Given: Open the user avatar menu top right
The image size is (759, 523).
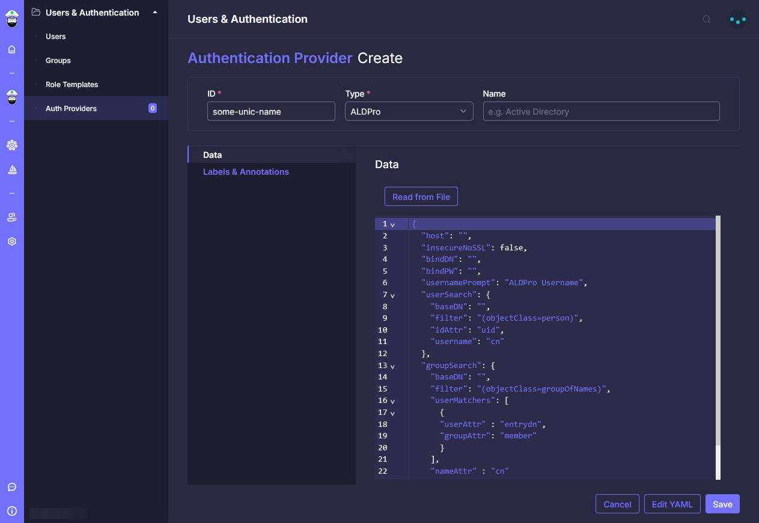Looking at the screenshot, I should pos(737,19).
